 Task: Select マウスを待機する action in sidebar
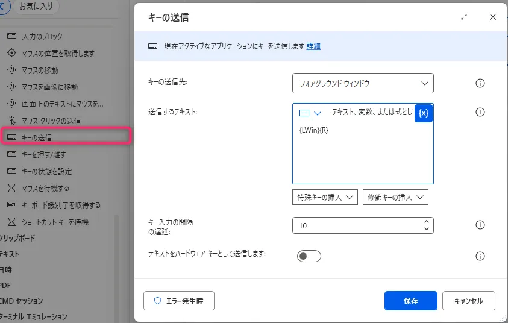pos(45,188)
